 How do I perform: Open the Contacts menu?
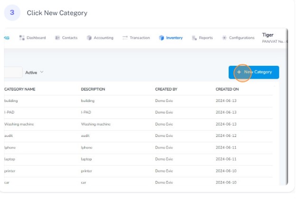pyautogui.click(x=66, y=37)
